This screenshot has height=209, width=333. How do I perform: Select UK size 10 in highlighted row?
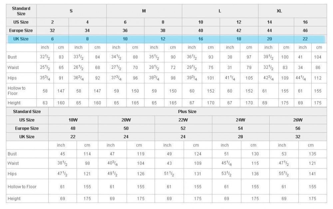125,39
